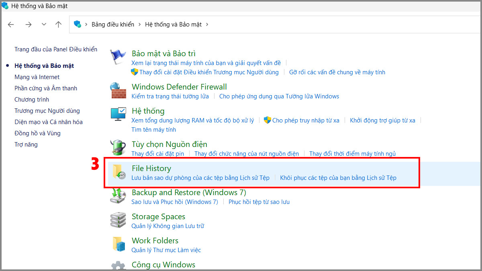482x271 pixels.
Task: Click the shield next to Cho phép truy nhập từ xa
Action: tap(267, 120)
